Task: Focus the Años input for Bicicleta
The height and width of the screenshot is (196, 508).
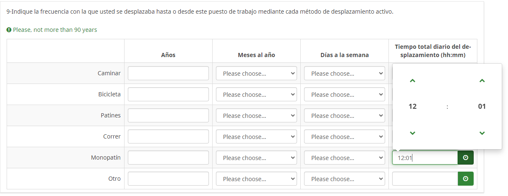Action: click(x=168, y=95)
